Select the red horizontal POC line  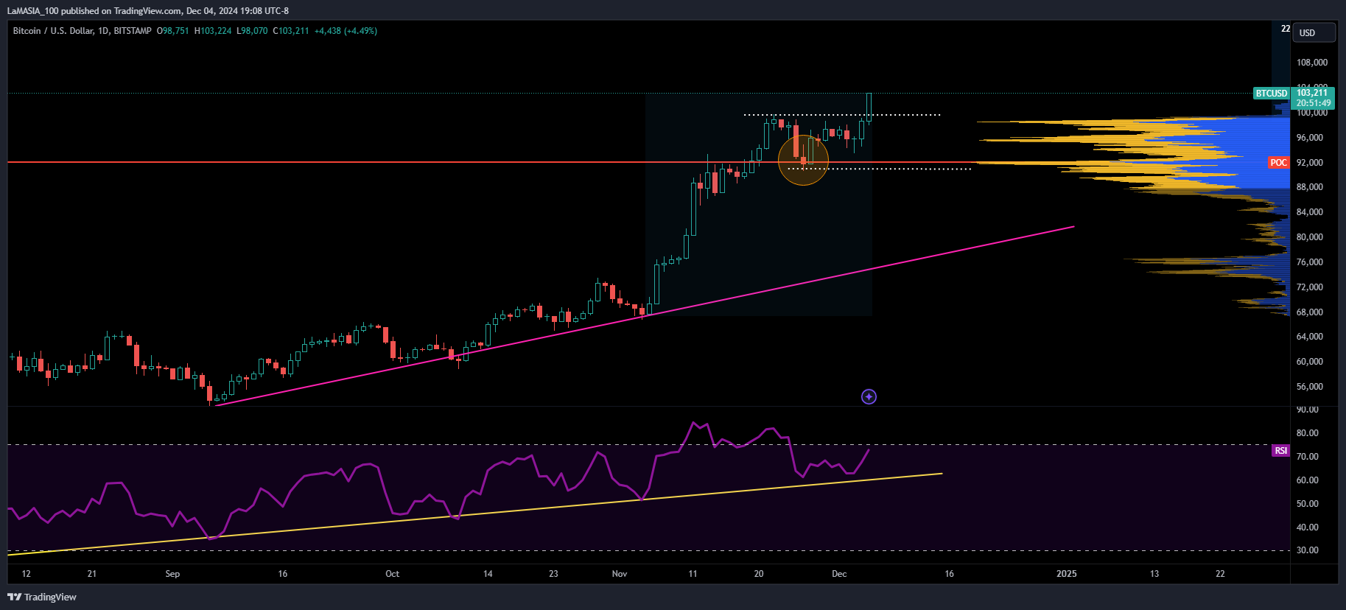[x=490, y=162]
